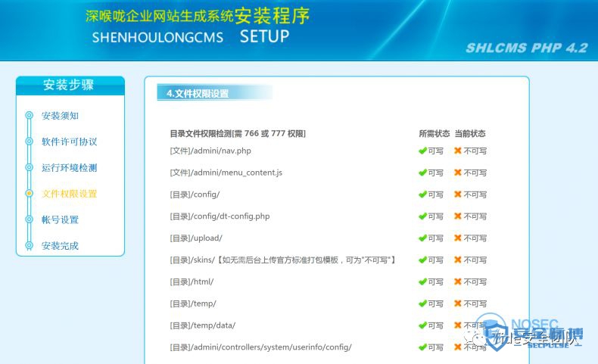Click orange X icon for /temp/ row
The height and width of the screenshot is (364, 598).
click(x=458, y=303)
